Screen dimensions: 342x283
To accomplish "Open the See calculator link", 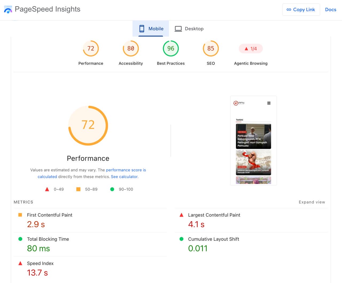I will tap(124, 177).
